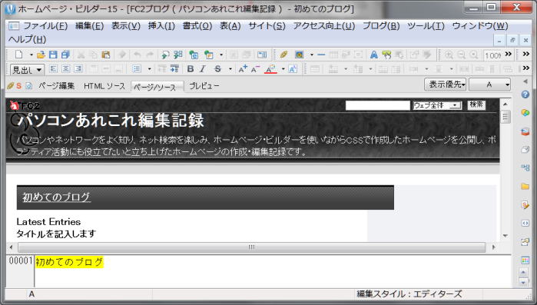Click vertical scrollbar down arrow of page view
This screenshot has width=537, height=305.
coord(506,236)
